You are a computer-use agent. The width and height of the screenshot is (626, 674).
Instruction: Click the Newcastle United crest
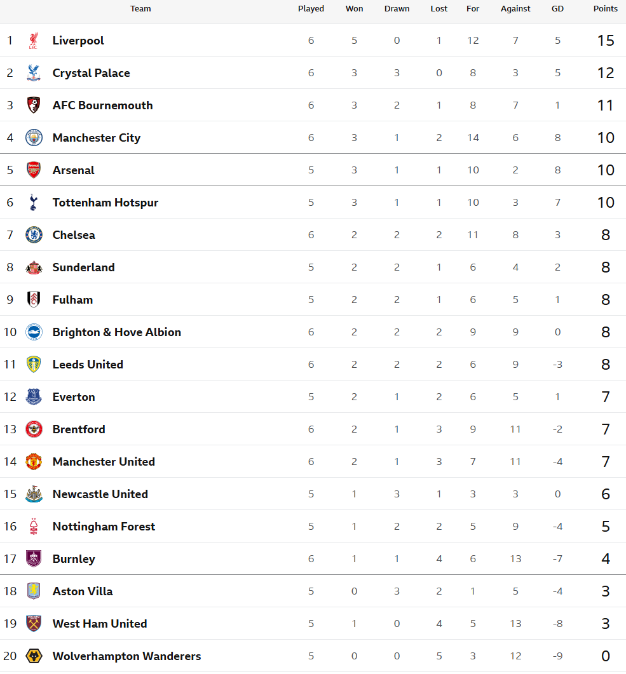(x=34, y=494)
